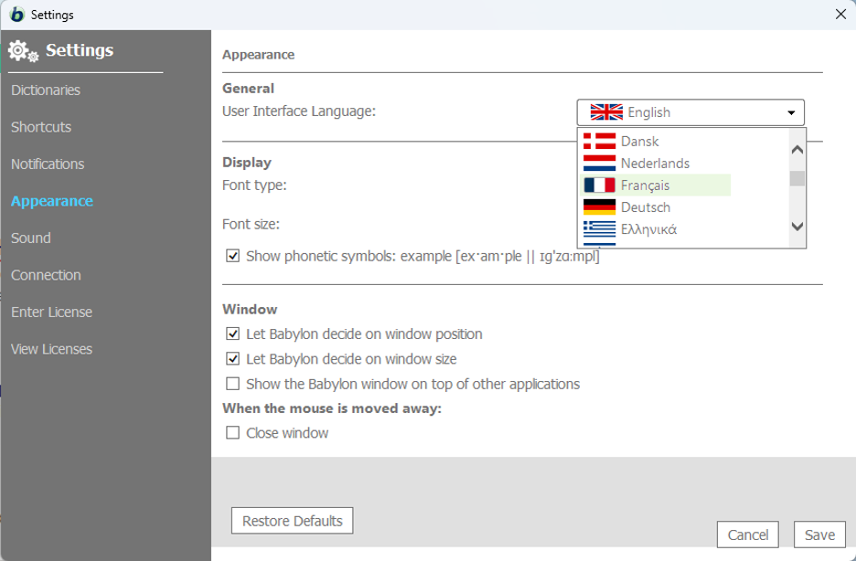Screen dimensions: 856x561
Task: Click language list scroll down arrow
Action: (x=797, y=227)
